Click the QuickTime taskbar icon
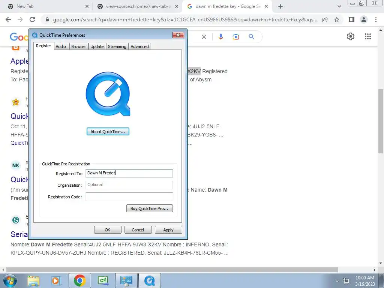 pyautogui.click(x=150, y=280)
